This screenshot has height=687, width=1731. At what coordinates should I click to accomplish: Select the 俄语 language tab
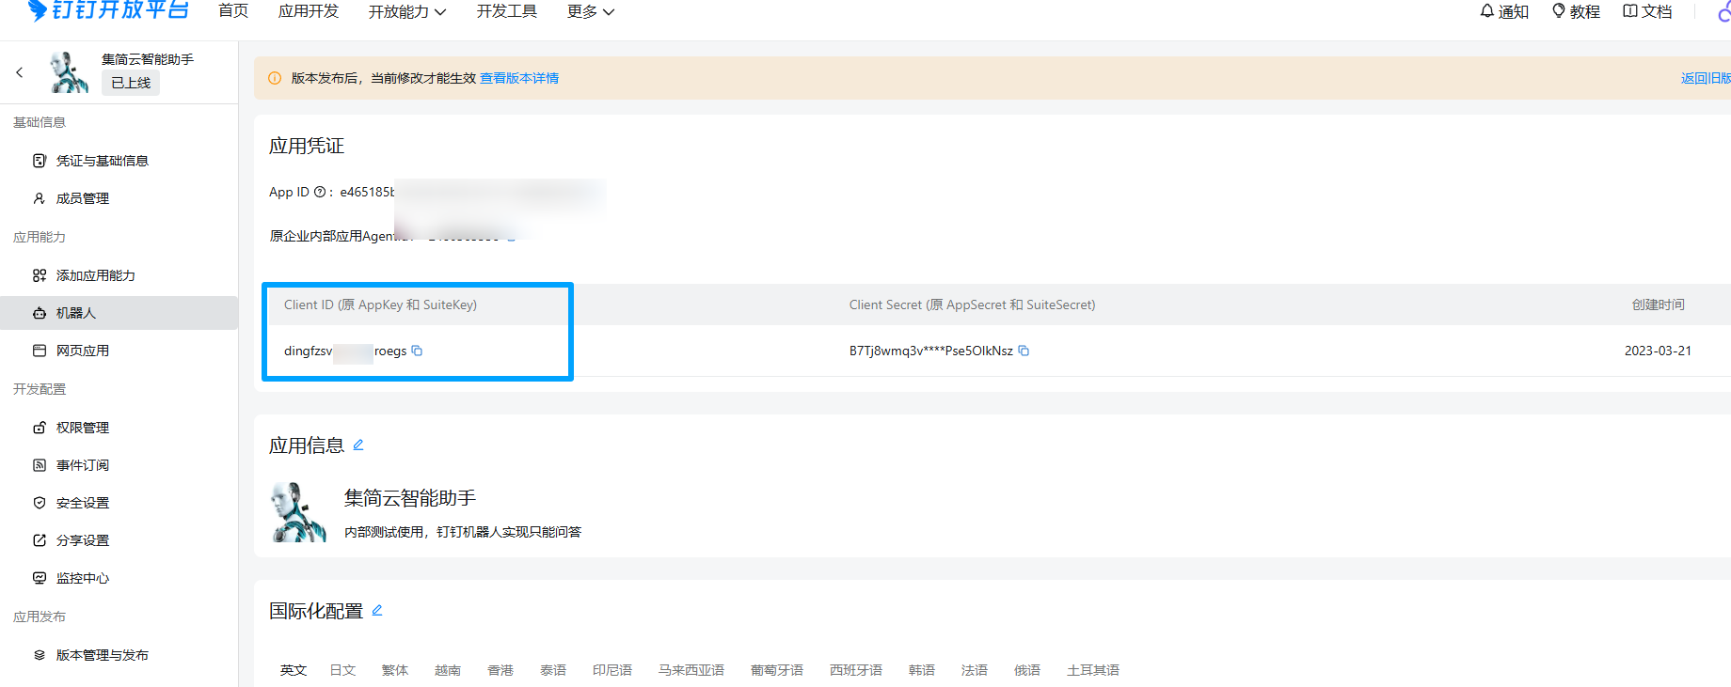[x=1027, y=670]
